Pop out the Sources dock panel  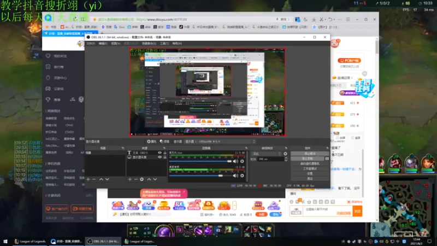coord(164,148)
